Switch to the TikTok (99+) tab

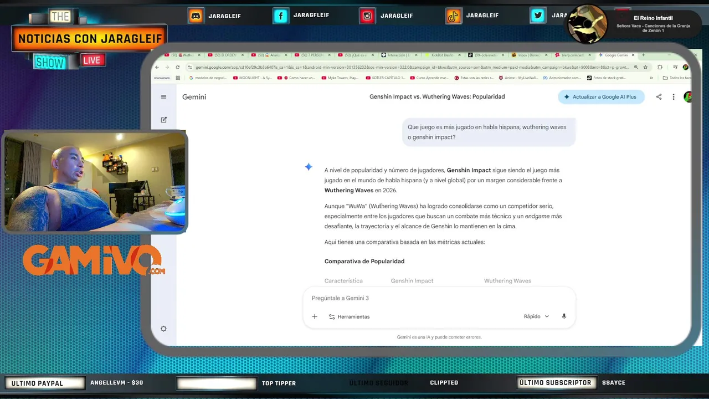pos(485,55)
